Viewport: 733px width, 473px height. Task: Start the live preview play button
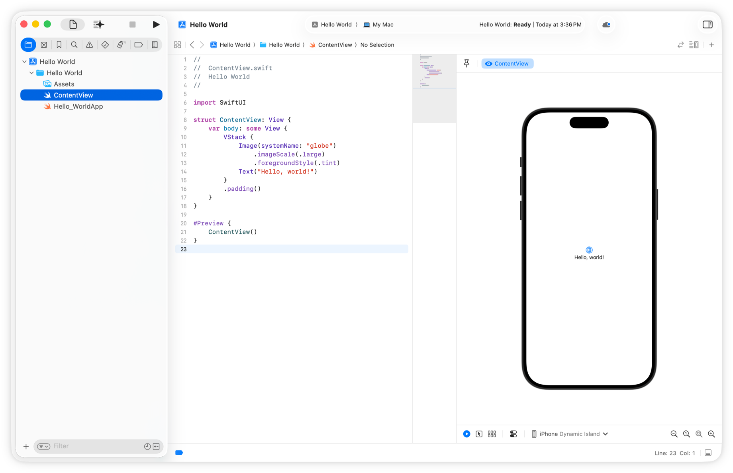click(466, 434)
